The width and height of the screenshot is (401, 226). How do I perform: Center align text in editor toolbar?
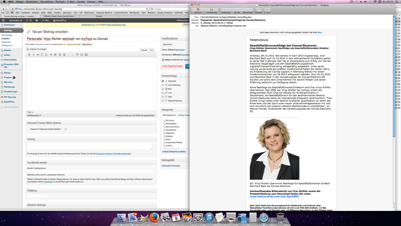pos(60,54)
